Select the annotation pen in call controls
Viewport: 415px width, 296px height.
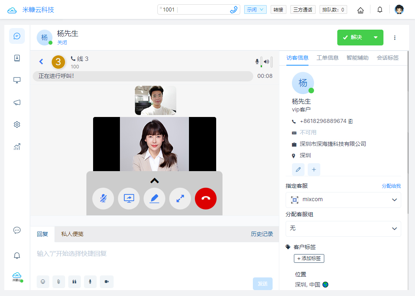pyautogui.click(x=154, y=199)
